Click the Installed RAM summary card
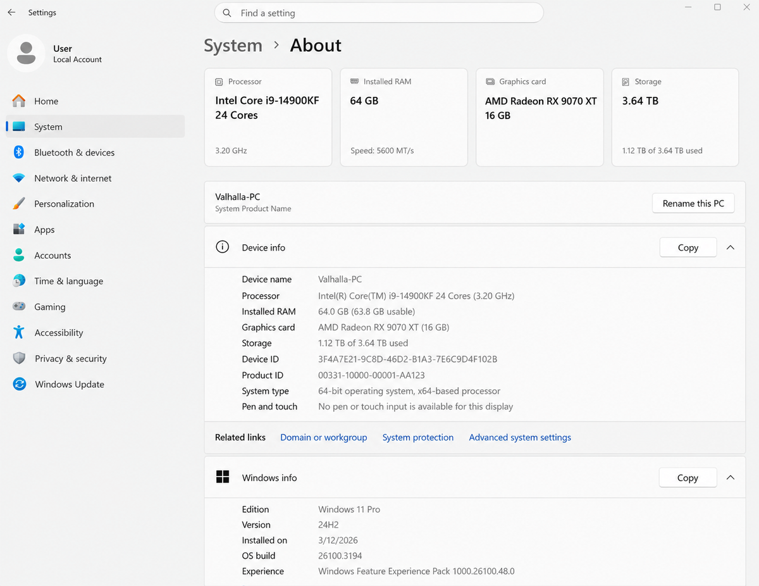The width and height of the screenshot is (759, 586). [404, 118]
